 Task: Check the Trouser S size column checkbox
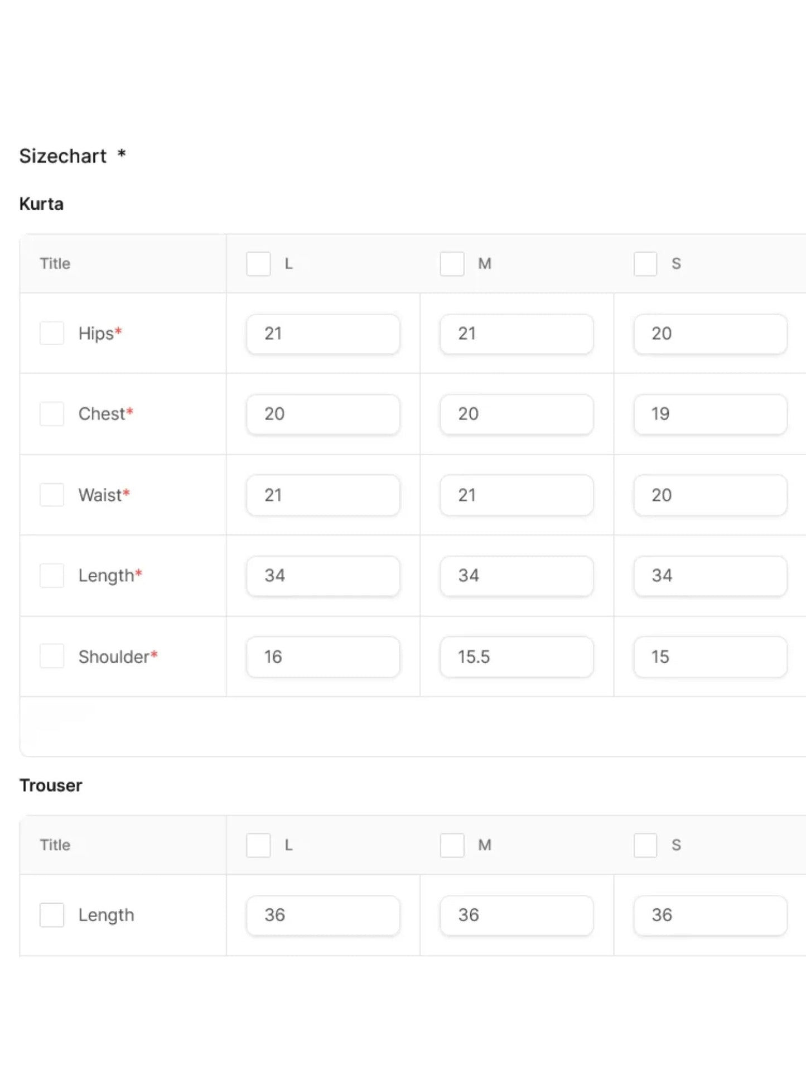pyautogui.click(x=645, y=845)
